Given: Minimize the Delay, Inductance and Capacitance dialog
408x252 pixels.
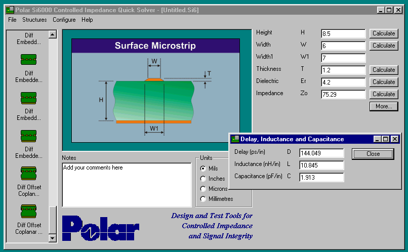Looking at the screenshot, I should [x=377, y=139].
